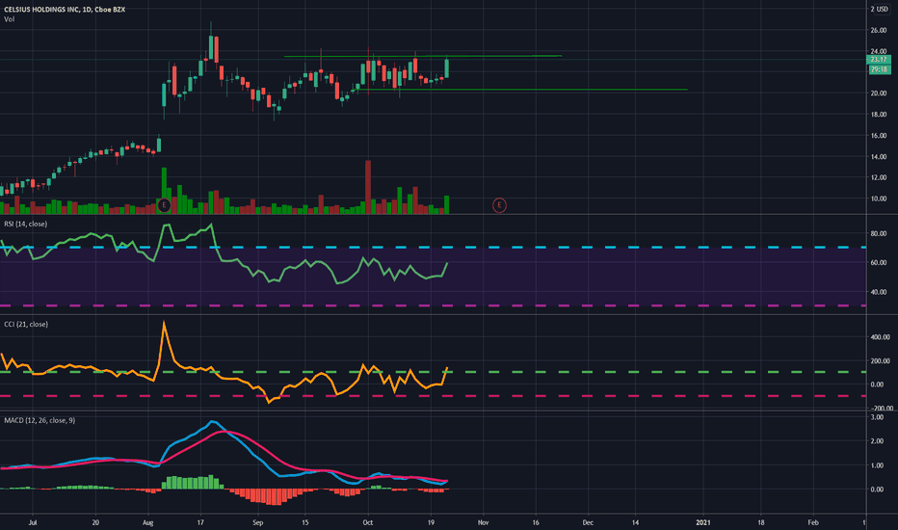The width and height of the screenshot is (898, 530).
Task: Click the 400.00 CCI axis label
Action: (x=881, y=337)
